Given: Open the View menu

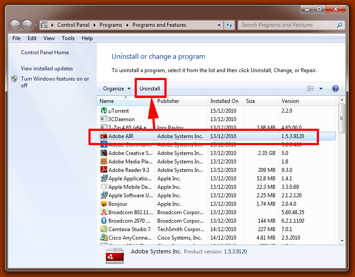Looking at the screenshot, I should tap(49, 38).
